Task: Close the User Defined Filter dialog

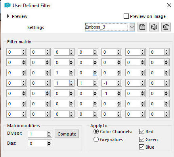Action: click(x=169, y=5)
